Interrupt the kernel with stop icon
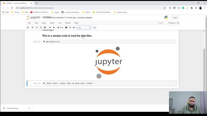 click(66, 27)
